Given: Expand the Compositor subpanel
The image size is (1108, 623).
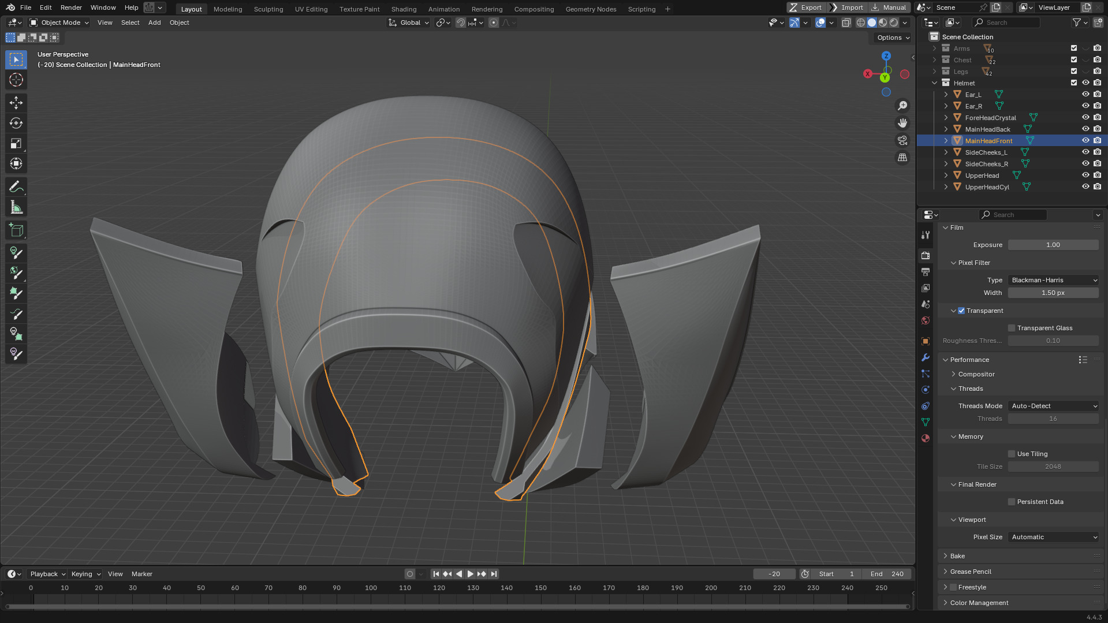Looking at the screenshot, I should point(976,374).
